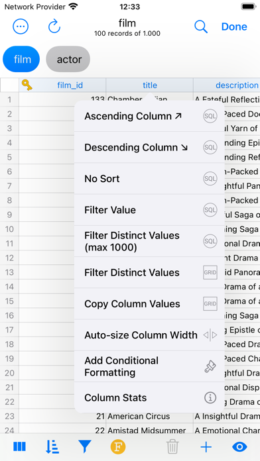Open the filter funnel toolbar icon
260x461 pixels.
(84, 447)
